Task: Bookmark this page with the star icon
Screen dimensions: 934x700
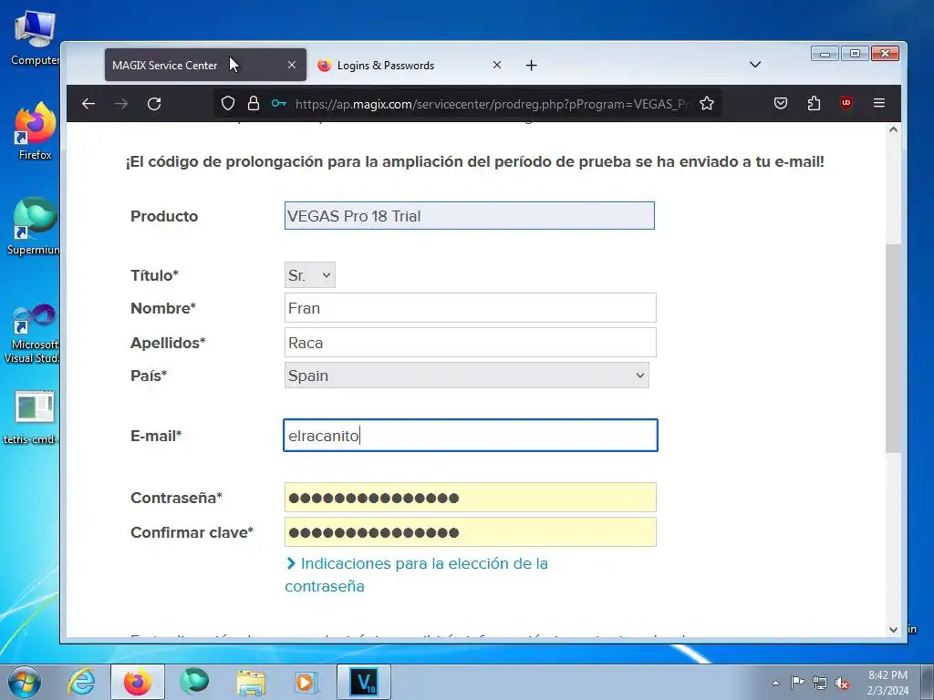Action: tap(707, 104)
